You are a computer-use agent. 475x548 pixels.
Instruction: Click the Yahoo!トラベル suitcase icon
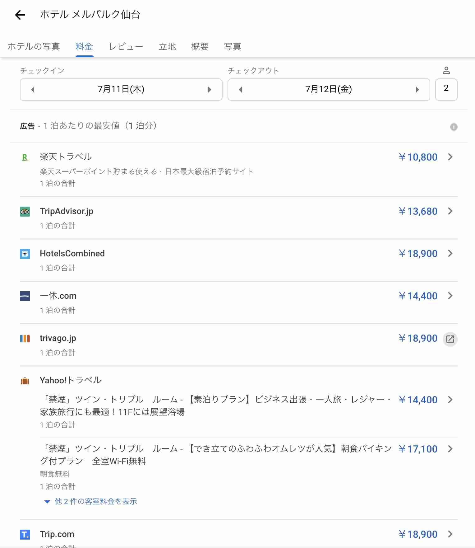(x=25, y=381)
